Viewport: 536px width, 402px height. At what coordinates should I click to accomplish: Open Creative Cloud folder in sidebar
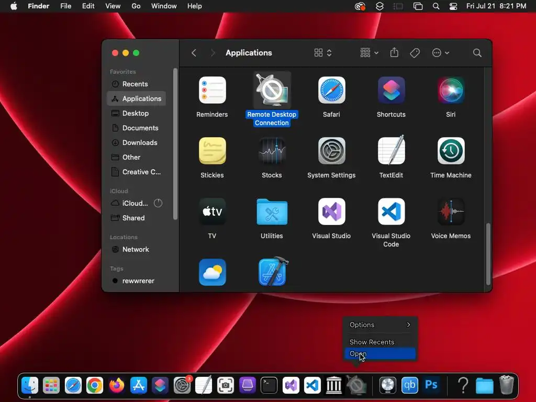[137, 172]
